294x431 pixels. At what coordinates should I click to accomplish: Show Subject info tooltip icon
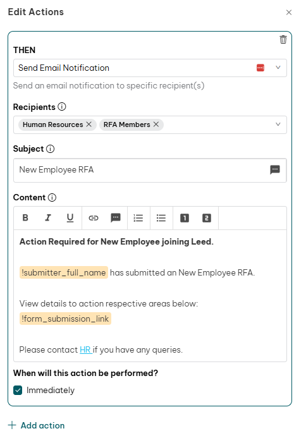click(50, 149)
